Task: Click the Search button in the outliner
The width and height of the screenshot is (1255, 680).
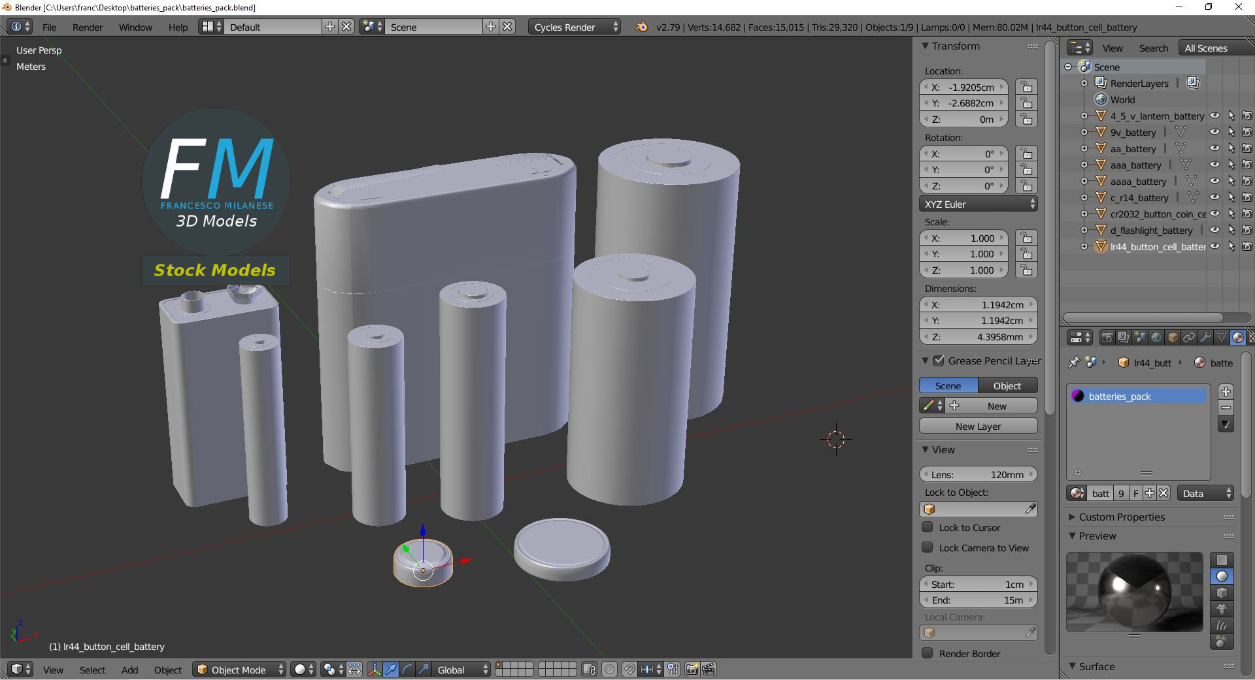Action: coord(1153,48)
